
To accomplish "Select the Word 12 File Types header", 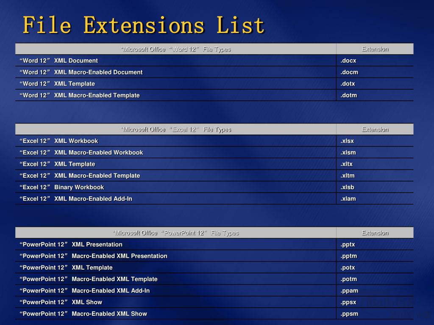I will tap(176, 49).
